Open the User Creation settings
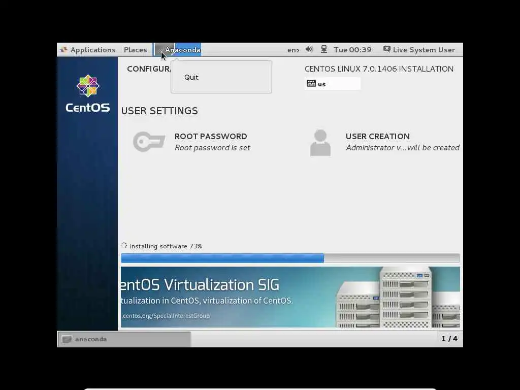This screenshot has width=520, height=390. pos(385,142)
